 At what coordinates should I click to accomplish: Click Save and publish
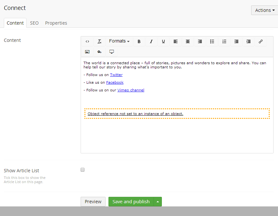click(x=131, y=202)
